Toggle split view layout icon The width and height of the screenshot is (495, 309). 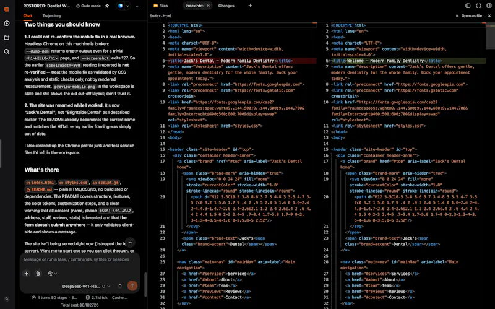tap(468, 6)
